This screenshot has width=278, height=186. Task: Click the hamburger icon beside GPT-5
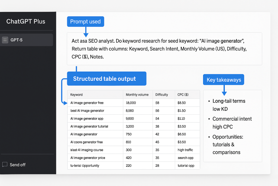click(x=5, y=40)
